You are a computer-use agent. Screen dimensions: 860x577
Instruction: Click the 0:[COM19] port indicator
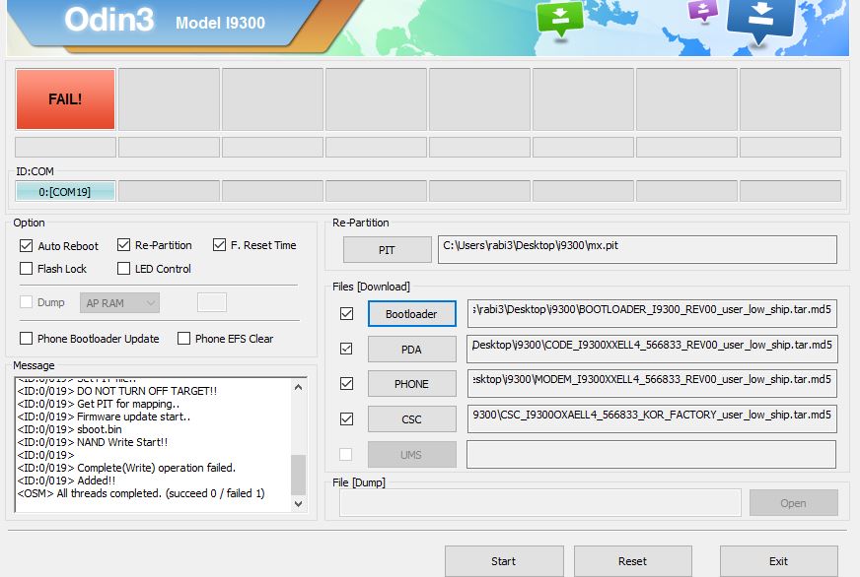point(65,192)
